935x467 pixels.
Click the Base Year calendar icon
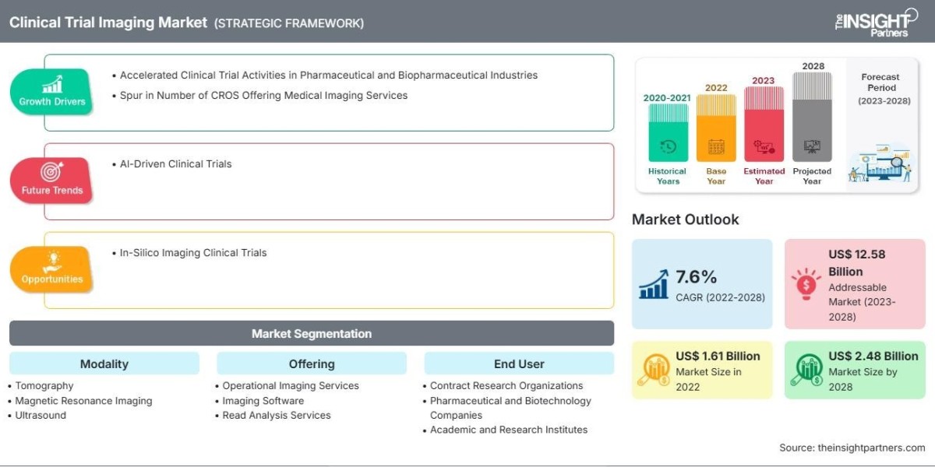[716, 146]
